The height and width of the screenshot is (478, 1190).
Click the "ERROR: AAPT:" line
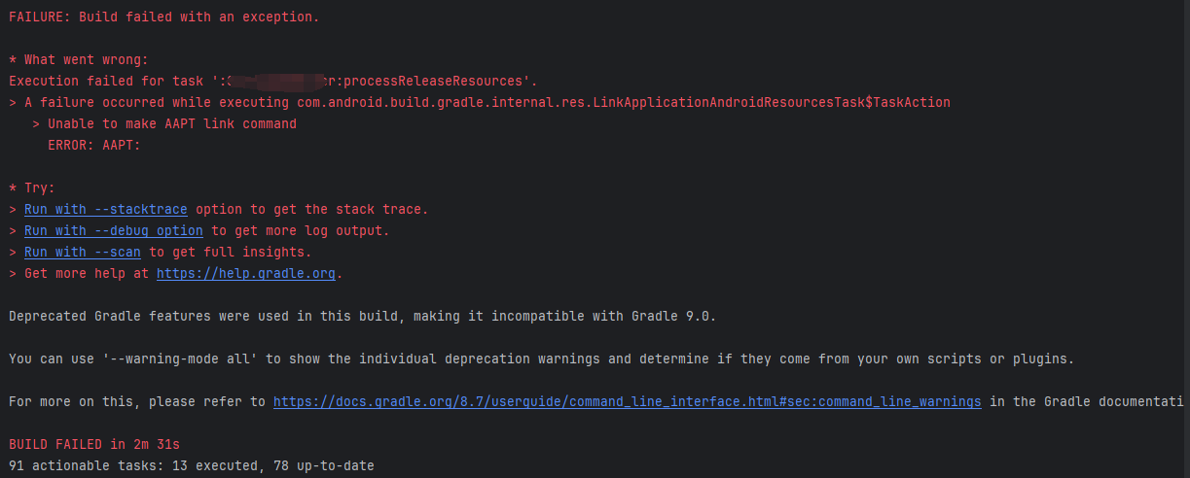click(x=93, y=145)
